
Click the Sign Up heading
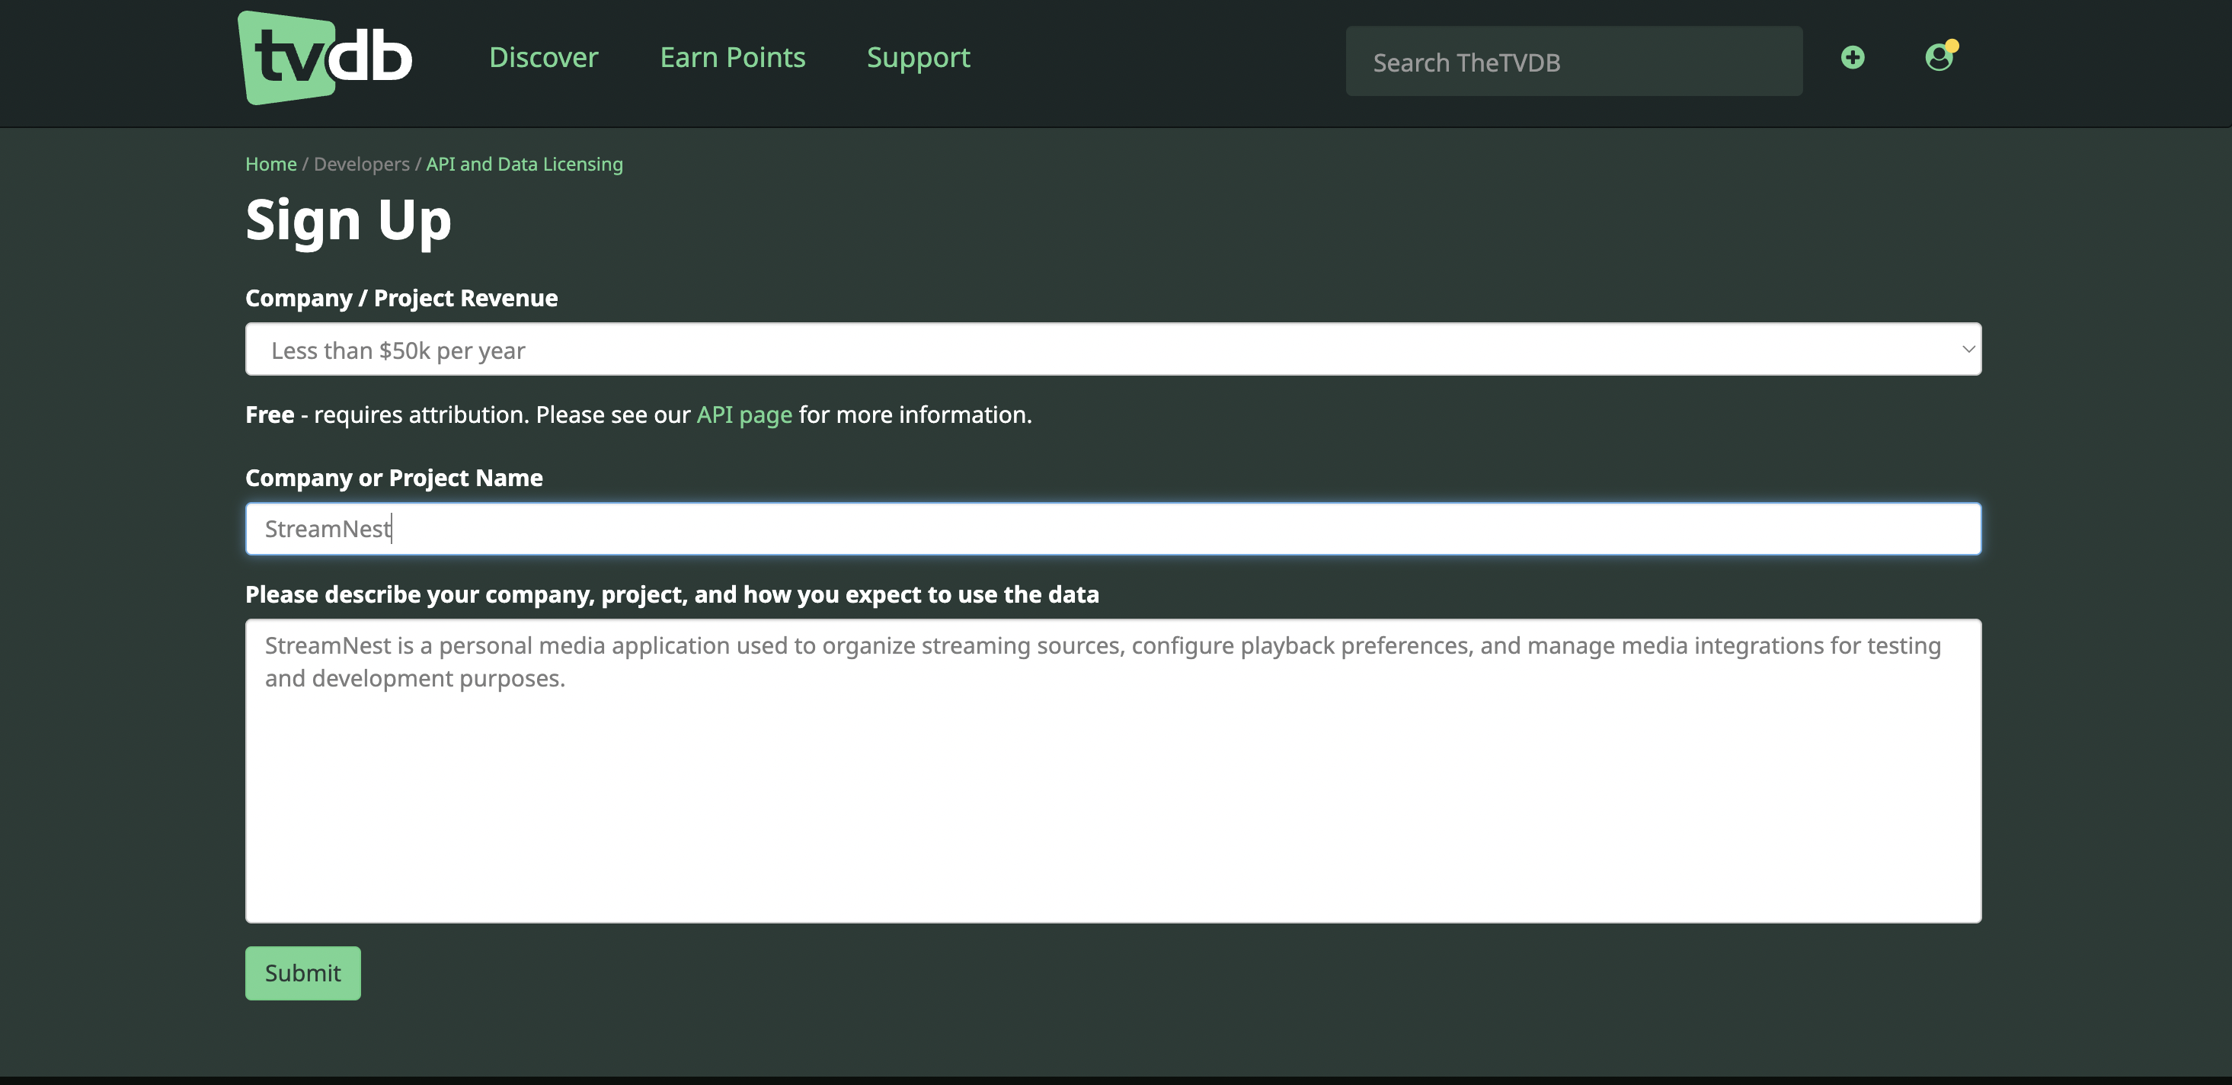pos(348,220)
